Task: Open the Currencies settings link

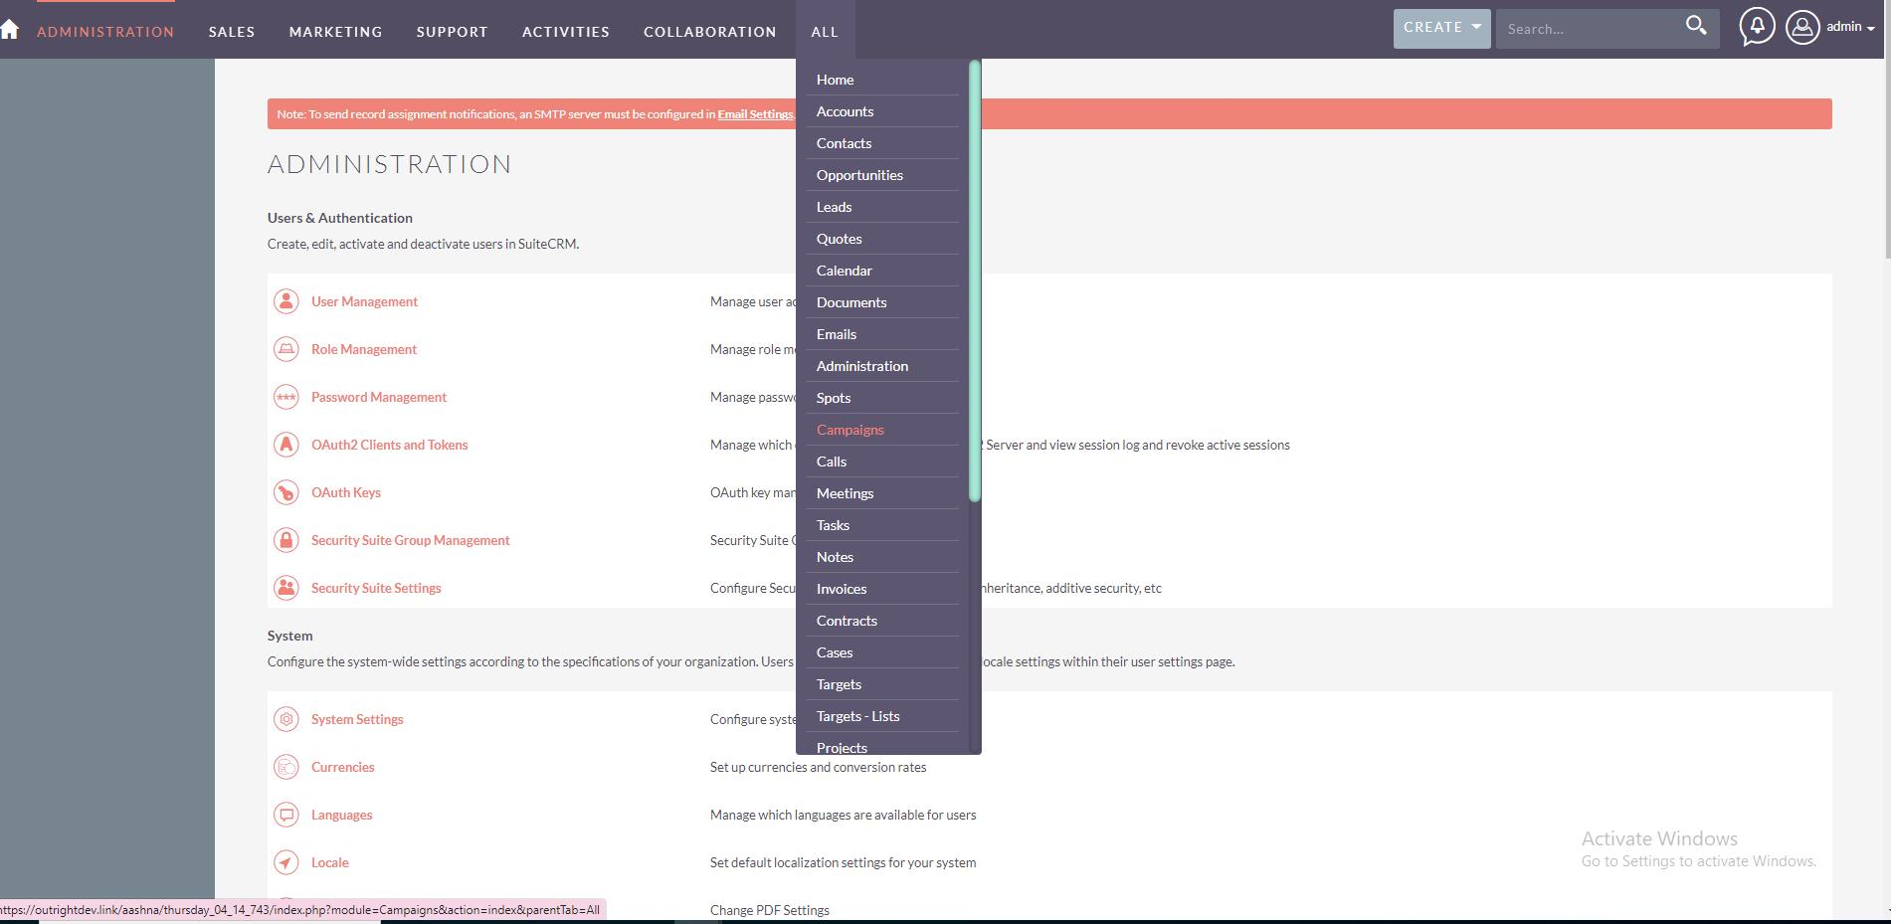Action: click(x=342, y=767)
